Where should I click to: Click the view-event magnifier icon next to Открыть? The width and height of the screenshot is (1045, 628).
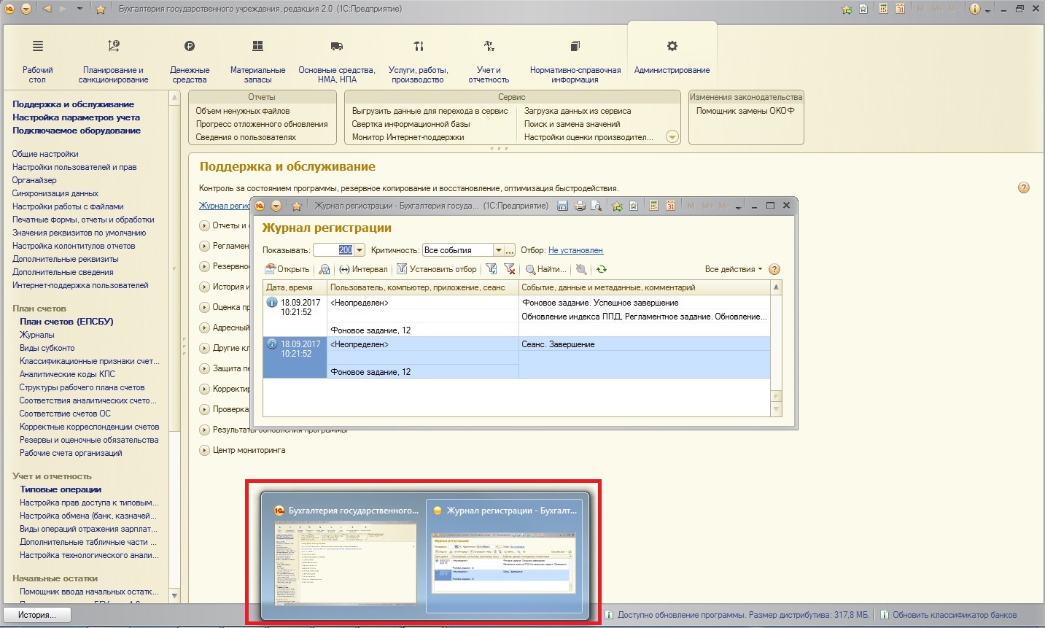point(325,269)
